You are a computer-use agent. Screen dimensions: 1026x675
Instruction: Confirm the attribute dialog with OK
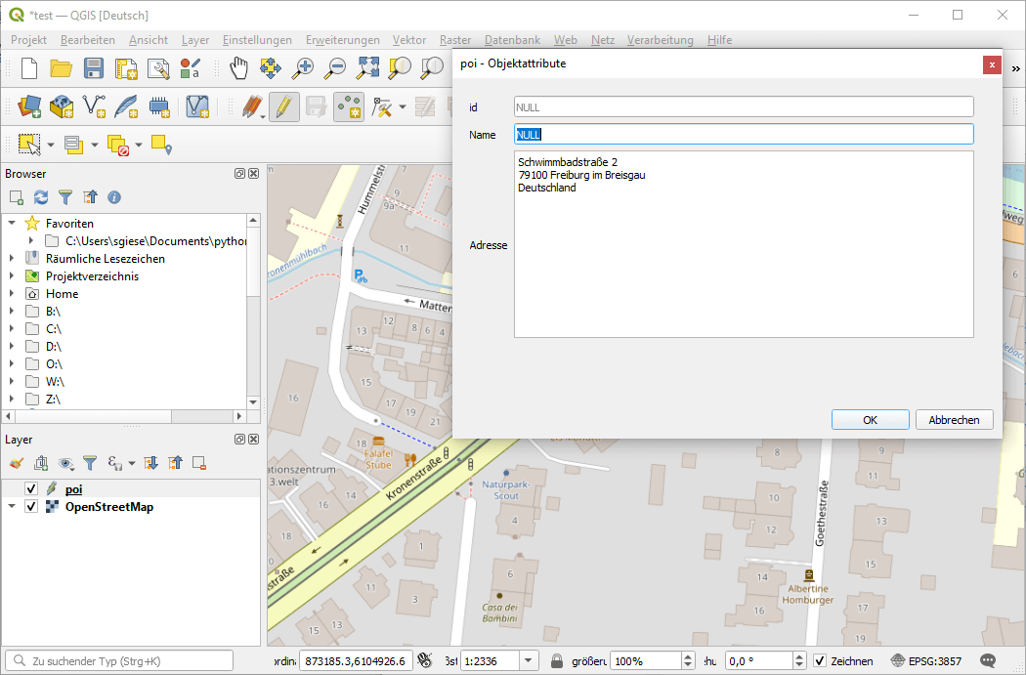click(870, 420)
